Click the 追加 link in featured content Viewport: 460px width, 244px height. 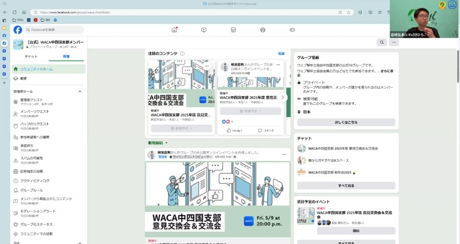point(281,54)
